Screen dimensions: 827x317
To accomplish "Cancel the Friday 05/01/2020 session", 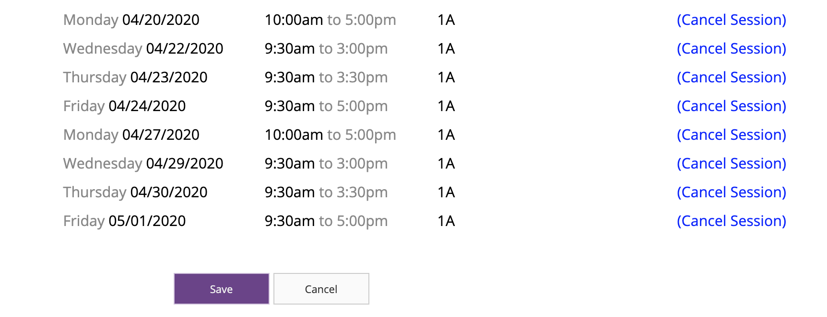I will click(732, 221).
